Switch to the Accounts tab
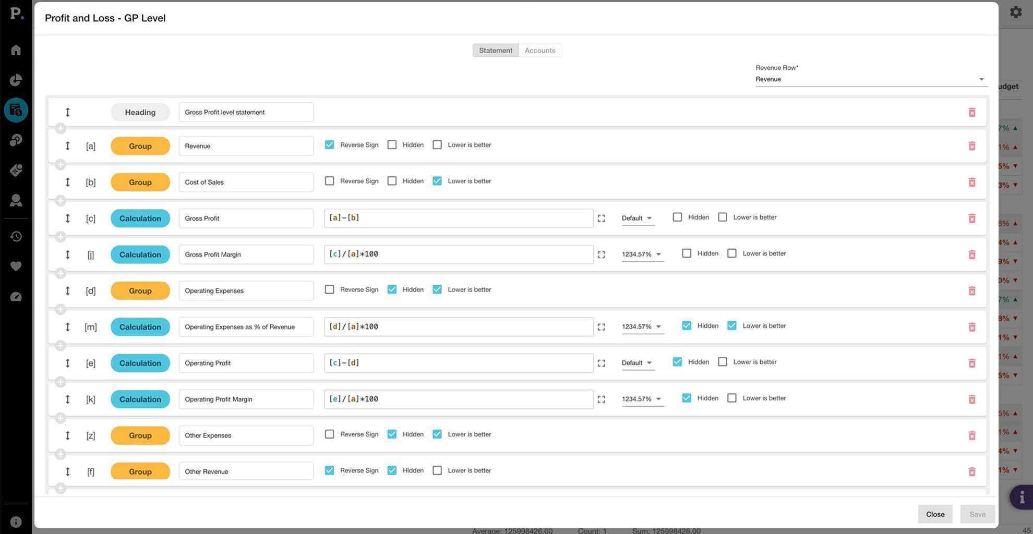Image resolution: width=1033 pixels, height=534 pixels. click(x=539, y=51)
